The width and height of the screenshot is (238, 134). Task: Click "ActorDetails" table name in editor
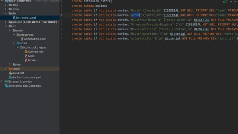pyautogui.click(x=141, y=39)
